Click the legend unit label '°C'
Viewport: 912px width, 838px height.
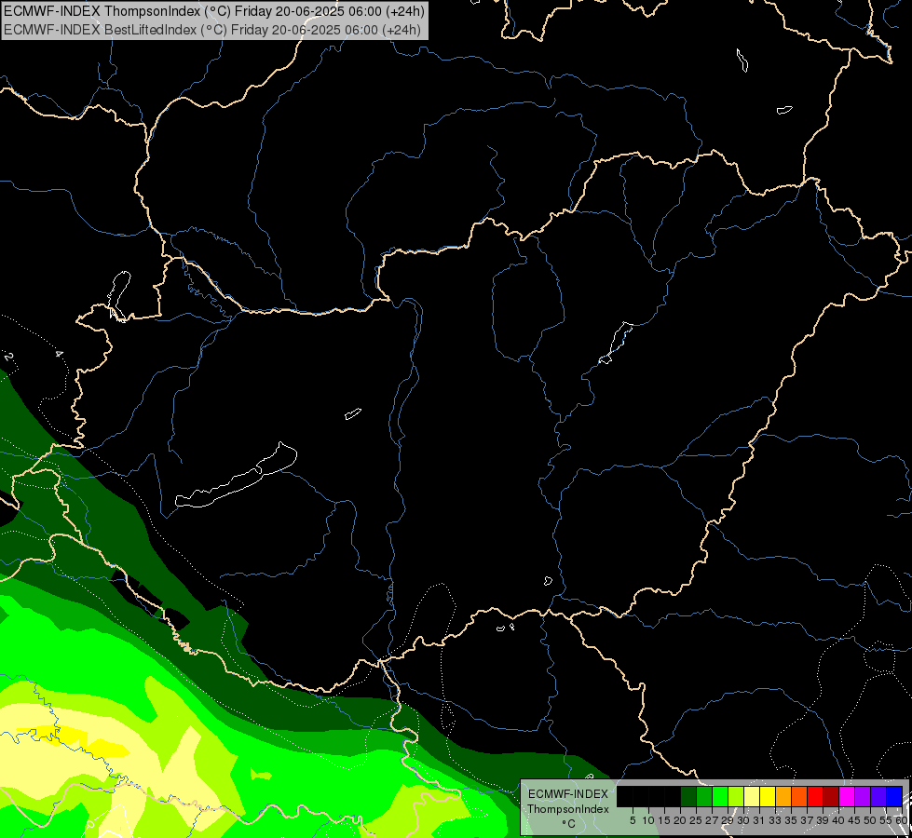tap(568, 823)
